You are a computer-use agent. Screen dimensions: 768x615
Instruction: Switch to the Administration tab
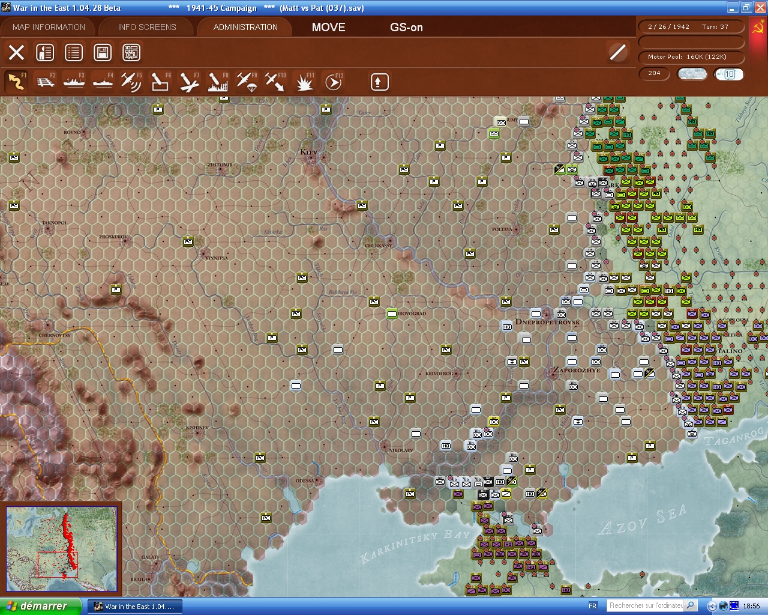coord(245,27)
